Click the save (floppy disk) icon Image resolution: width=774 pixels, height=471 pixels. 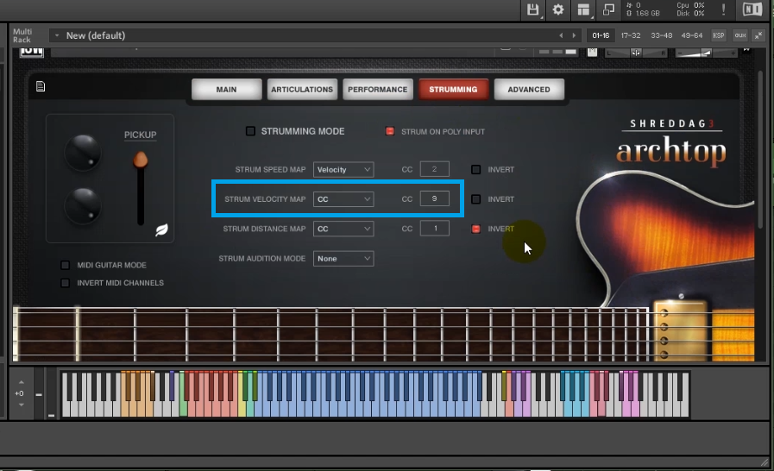(532, 9)
